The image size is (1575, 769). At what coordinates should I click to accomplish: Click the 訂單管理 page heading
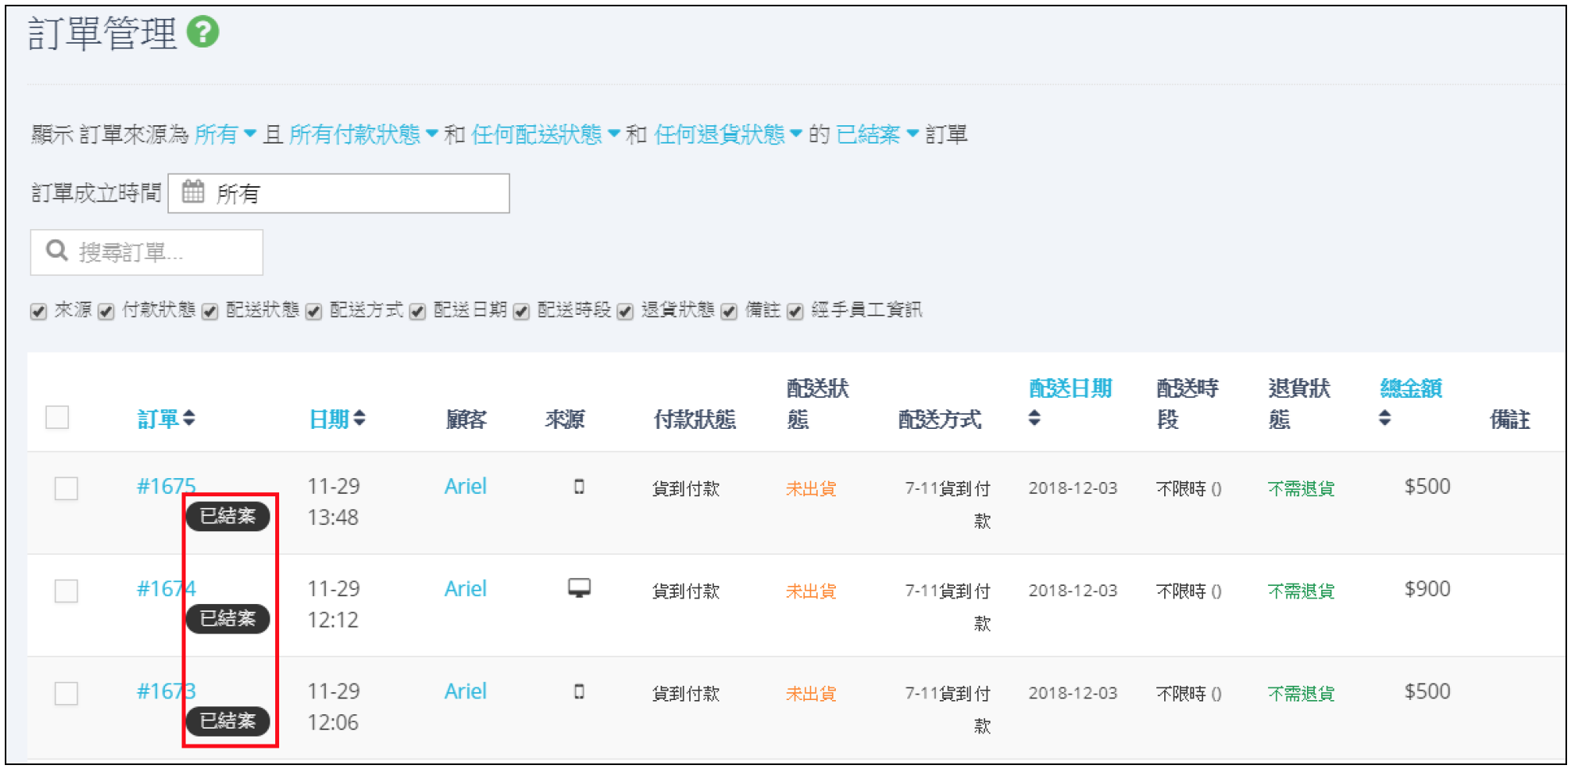(x=102, y=33)
